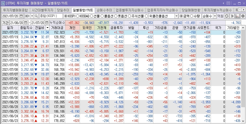Open the 001 code dropdown arrow

coord(32,16)
